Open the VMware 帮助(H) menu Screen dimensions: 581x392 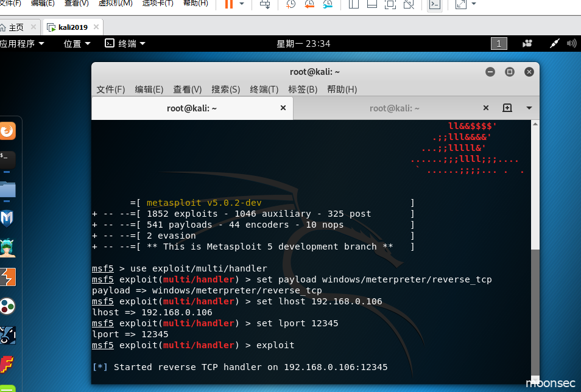click(x=195, y=3)
